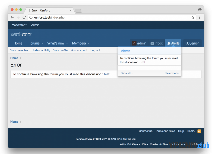Click the orange RSS feed icon
Image resolution: width=212 pixels, height=154 pixels.
199,131
